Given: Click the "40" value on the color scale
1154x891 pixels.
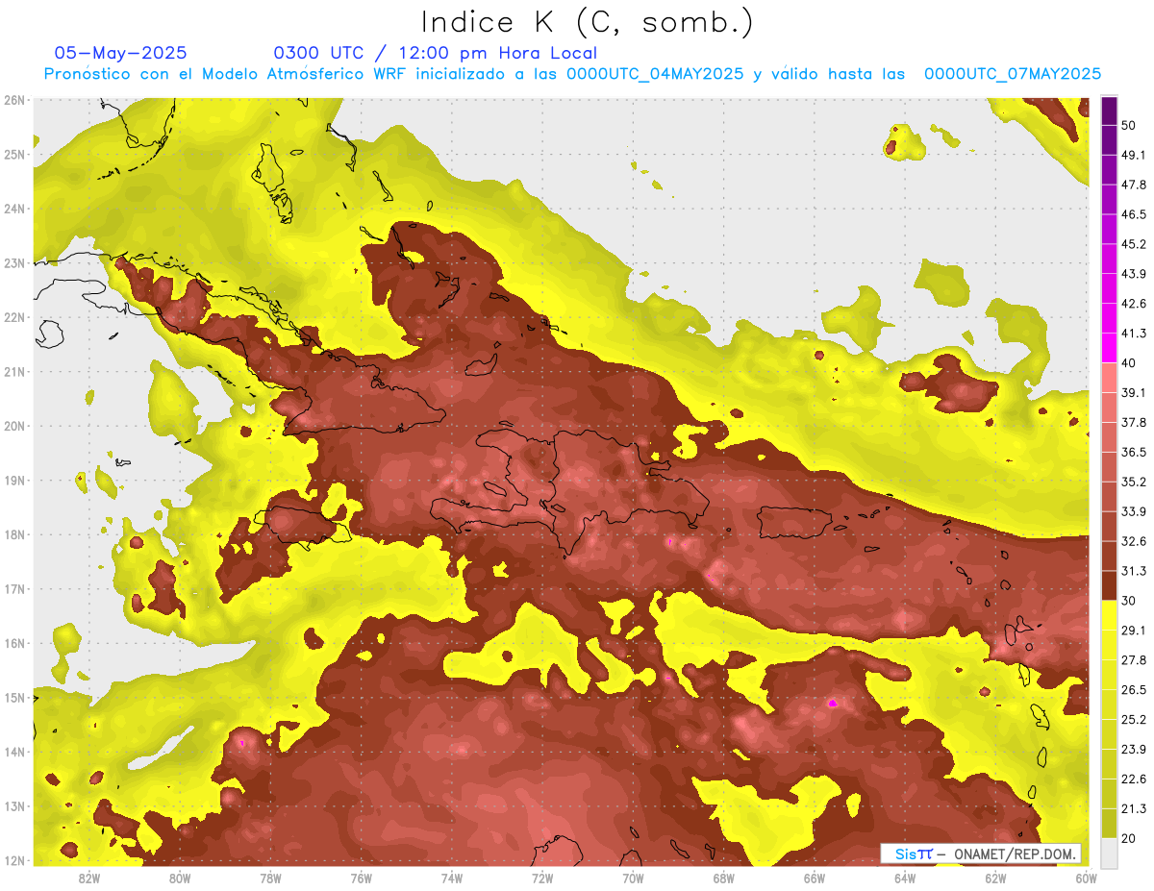Looking at the screenshot, I should [1128, 362].
